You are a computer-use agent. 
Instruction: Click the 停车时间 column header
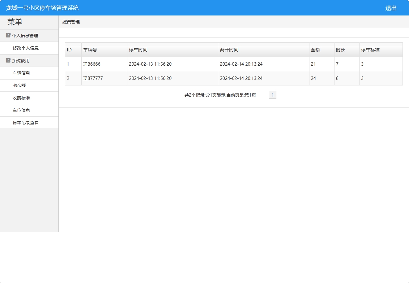pos(138,50)
